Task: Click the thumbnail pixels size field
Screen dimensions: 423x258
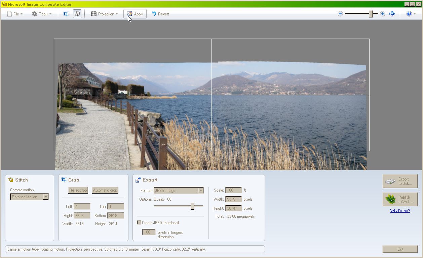Action: point(149,232)
